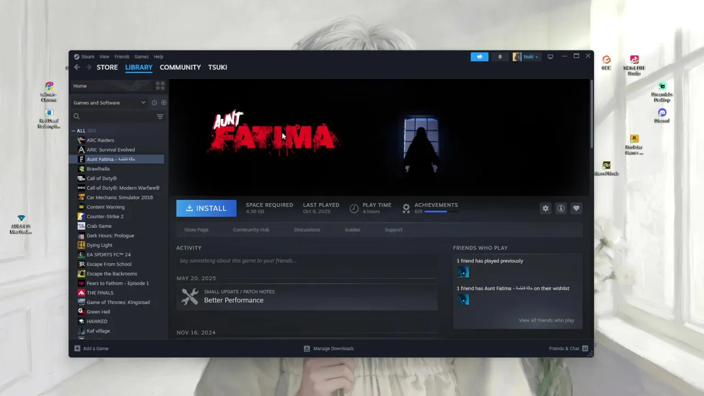Add Aunt Fatima to favorites heart
The height and width of the screenshot is (396, 704).
point(576,208)
